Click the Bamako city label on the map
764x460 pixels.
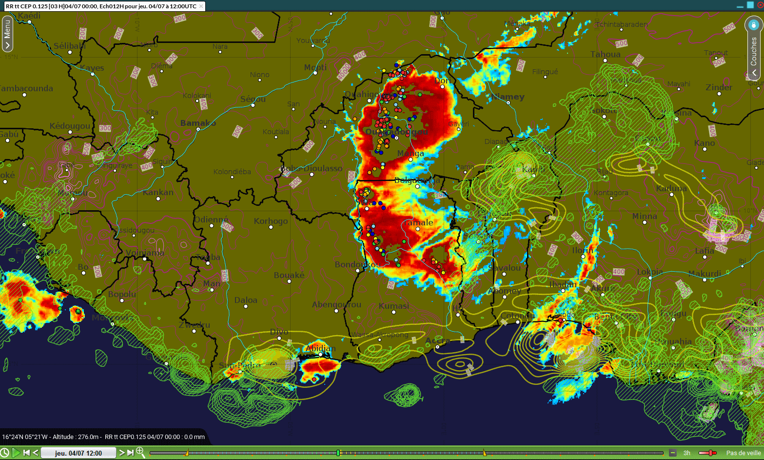tap(198, 123)
